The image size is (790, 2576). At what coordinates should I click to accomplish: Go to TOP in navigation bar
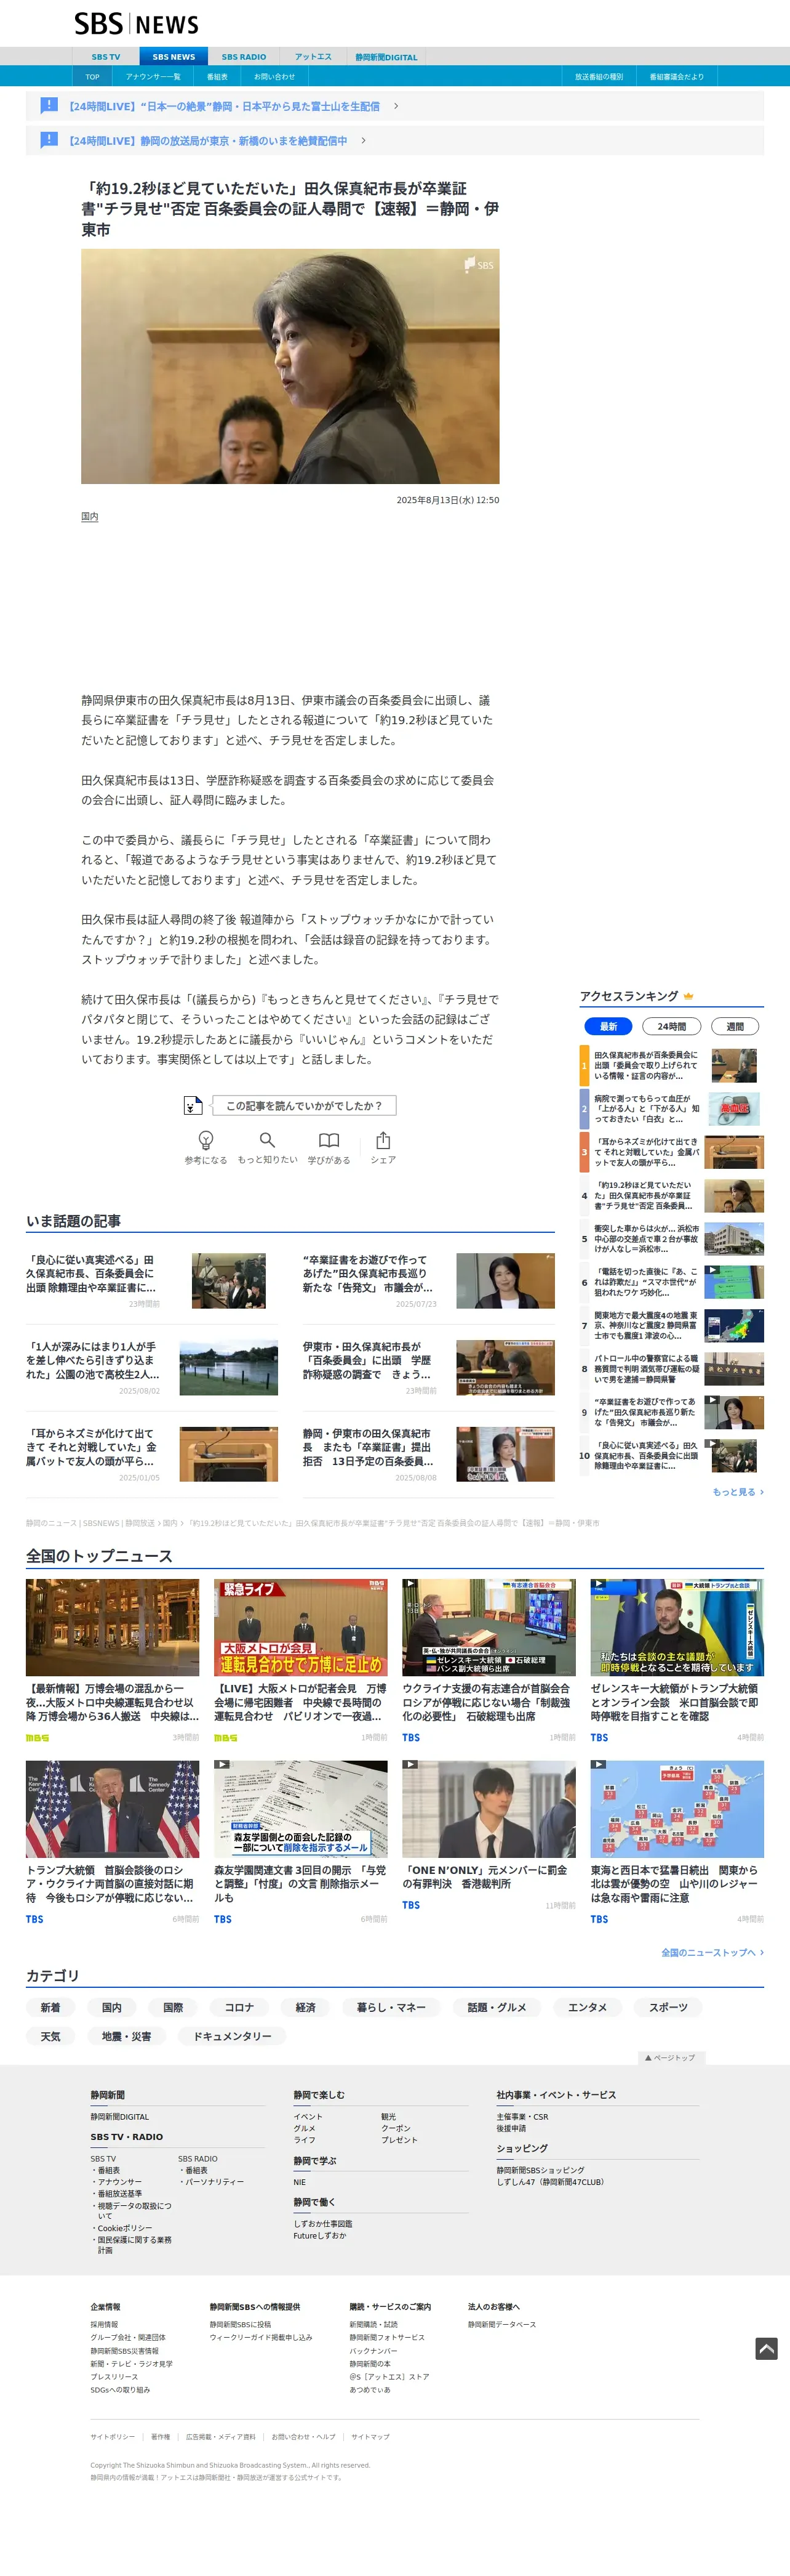[x=92, y=76]
